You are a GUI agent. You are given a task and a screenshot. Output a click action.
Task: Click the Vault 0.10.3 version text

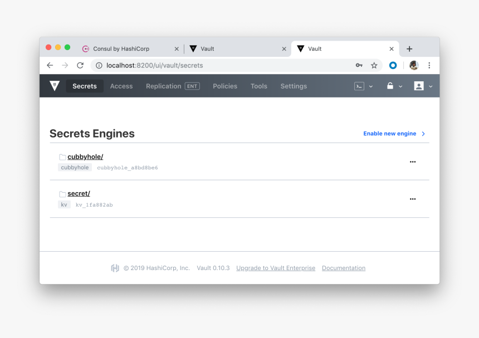pos(213,268)
